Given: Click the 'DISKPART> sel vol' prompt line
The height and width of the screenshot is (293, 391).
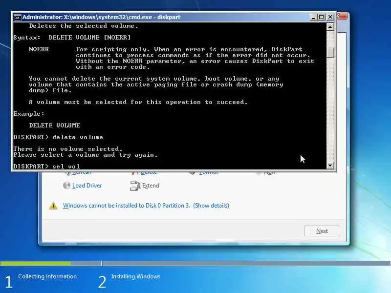Looking at the screenshot, I should tap(46, 166).
